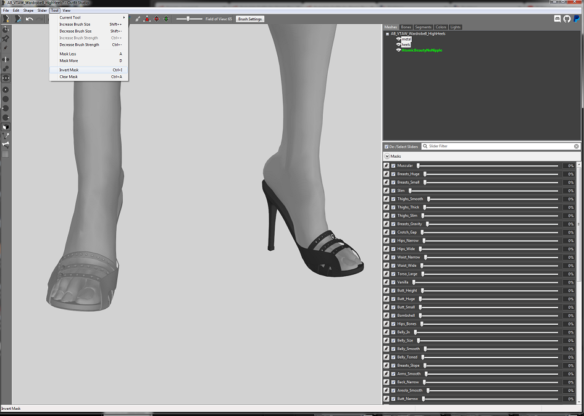Select the bone-shaped tool in left toolbar
The width and height of the screenshot is (584, 416).
click(x=6, y=145)
